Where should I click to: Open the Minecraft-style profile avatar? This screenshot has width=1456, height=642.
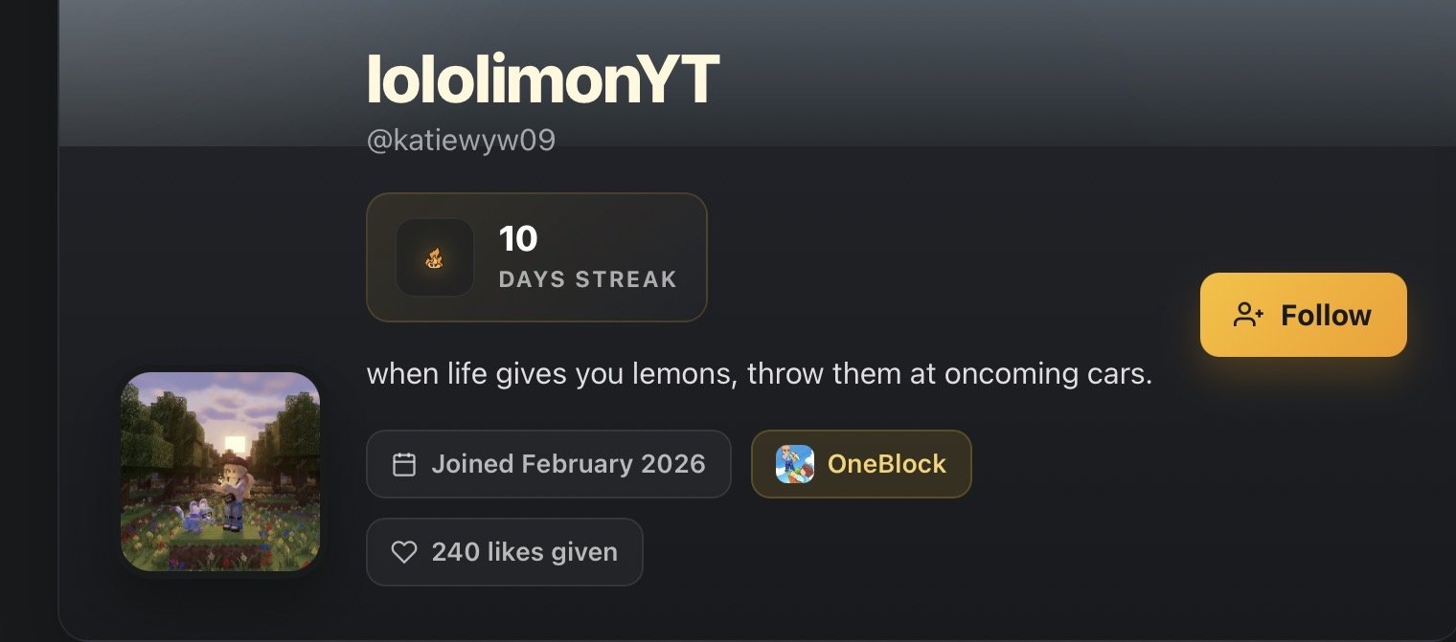(x=220, y=472)
